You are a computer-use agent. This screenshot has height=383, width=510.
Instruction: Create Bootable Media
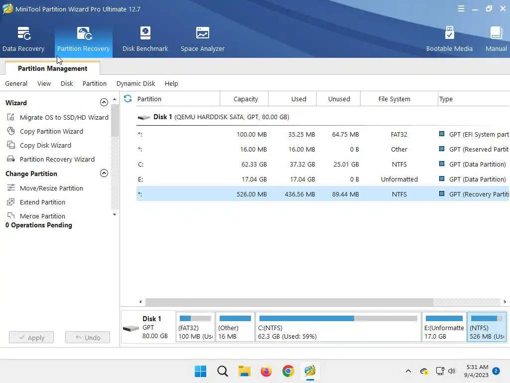449,39
